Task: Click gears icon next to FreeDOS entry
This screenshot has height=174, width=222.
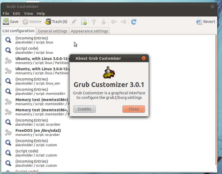Action: point(8,132)
